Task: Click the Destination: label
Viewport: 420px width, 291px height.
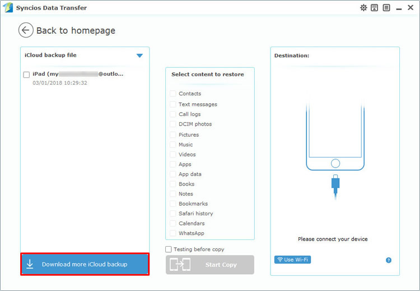Action: point(292,56)
